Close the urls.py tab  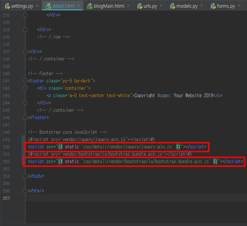[x=161, y=6]
